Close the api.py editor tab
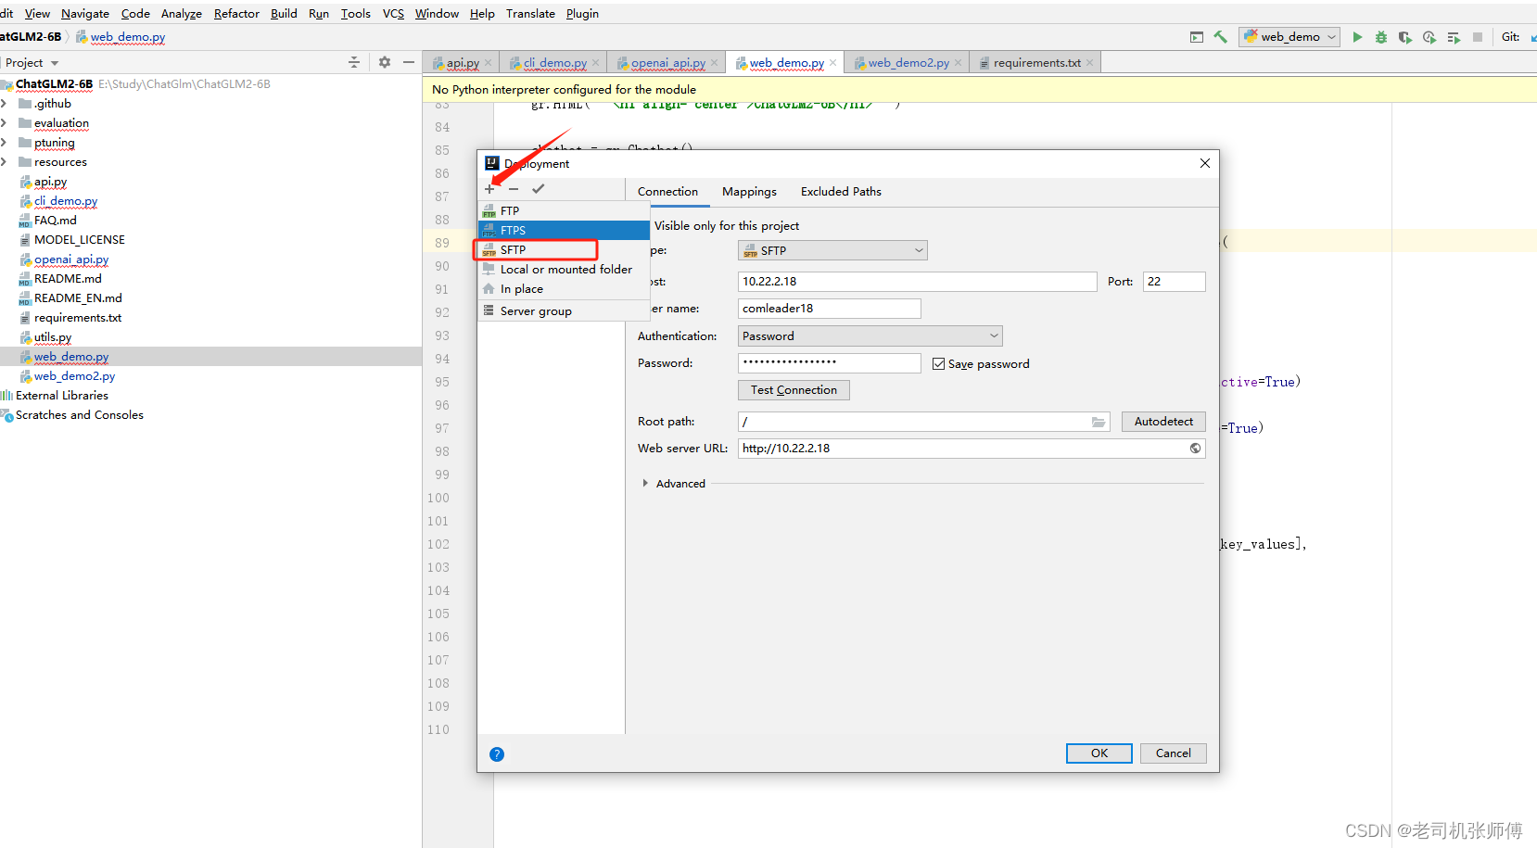 point(488,63)
